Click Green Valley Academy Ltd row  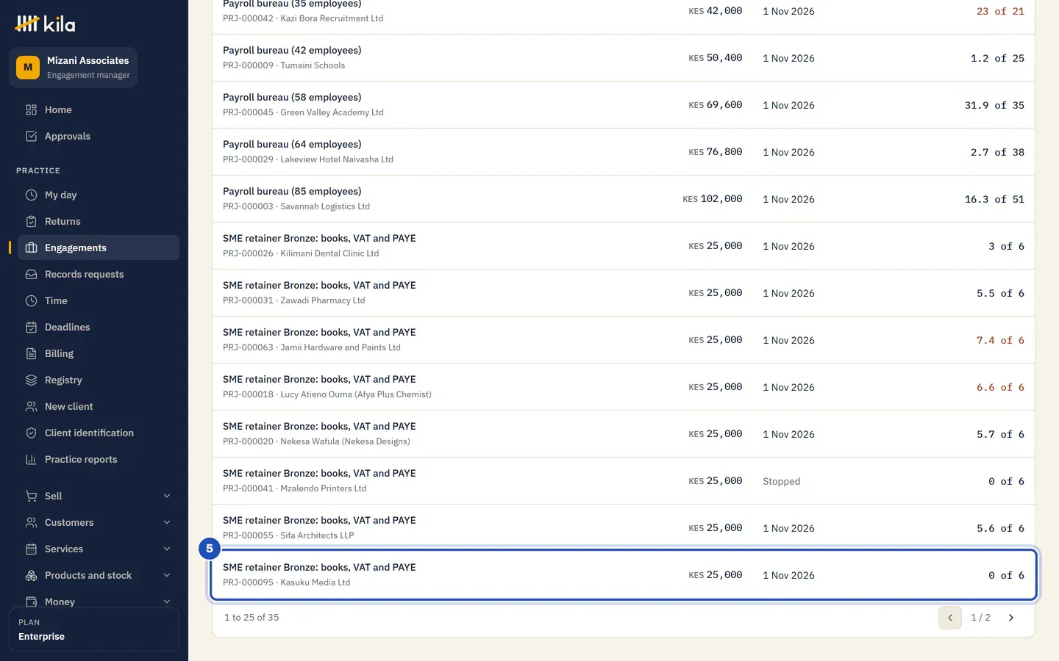click(x=624, y=105)
